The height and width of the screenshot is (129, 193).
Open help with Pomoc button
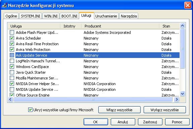click(177, 122)
